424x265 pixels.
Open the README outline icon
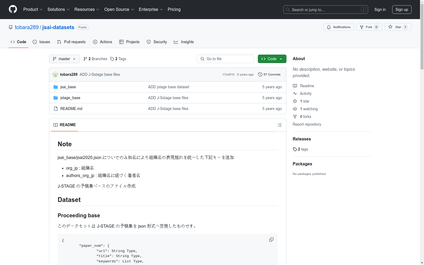pos(280,125)
